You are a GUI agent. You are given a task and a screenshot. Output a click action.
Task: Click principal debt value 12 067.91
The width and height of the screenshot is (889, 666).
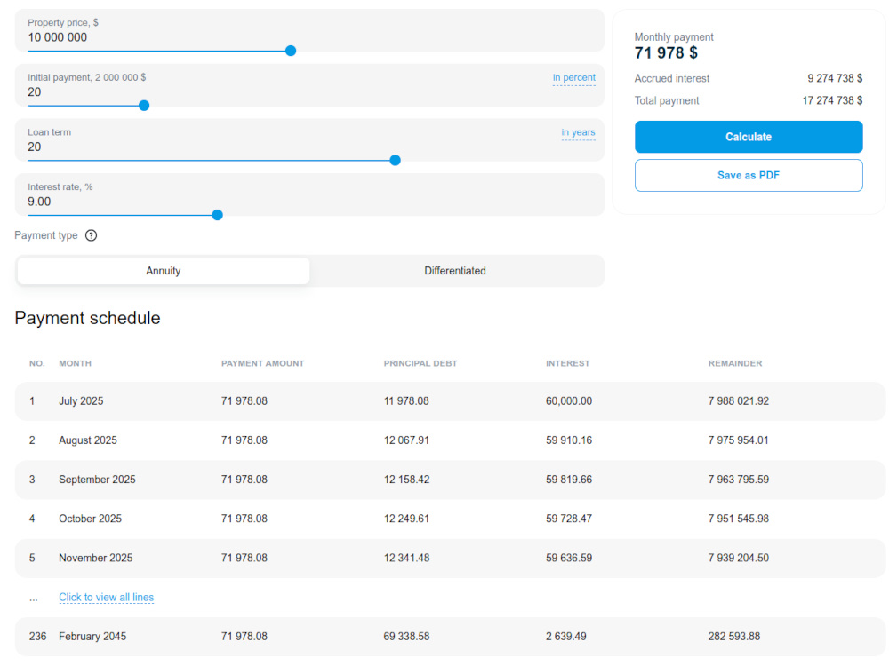click(406, 440)
